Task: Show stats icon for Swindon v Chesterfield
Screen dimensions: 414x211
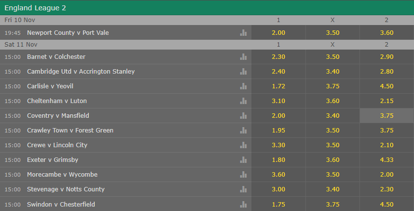Action: 243,205
